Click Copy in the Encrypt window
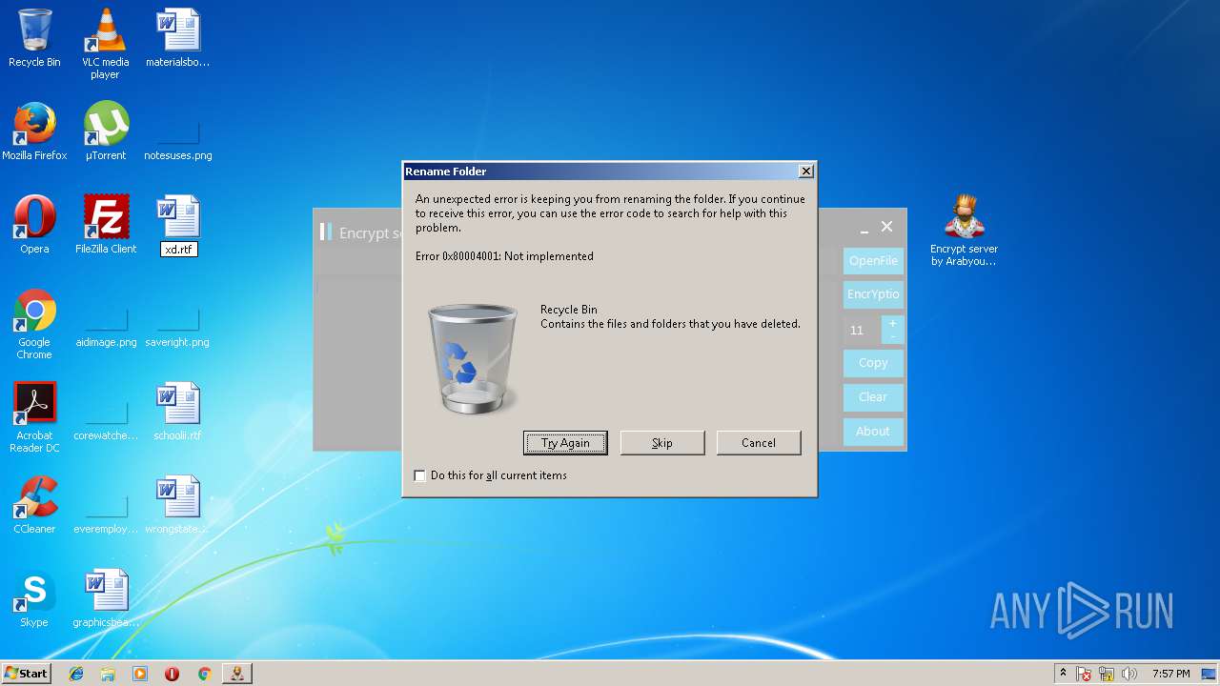The height and width of the screenshot is (686, 1220). pyautogui.click(x=873, y=363)
